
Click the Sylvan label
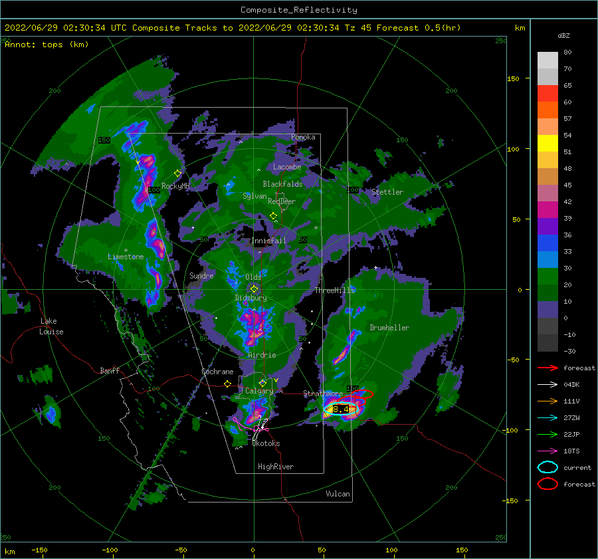[x=254, y=196]
